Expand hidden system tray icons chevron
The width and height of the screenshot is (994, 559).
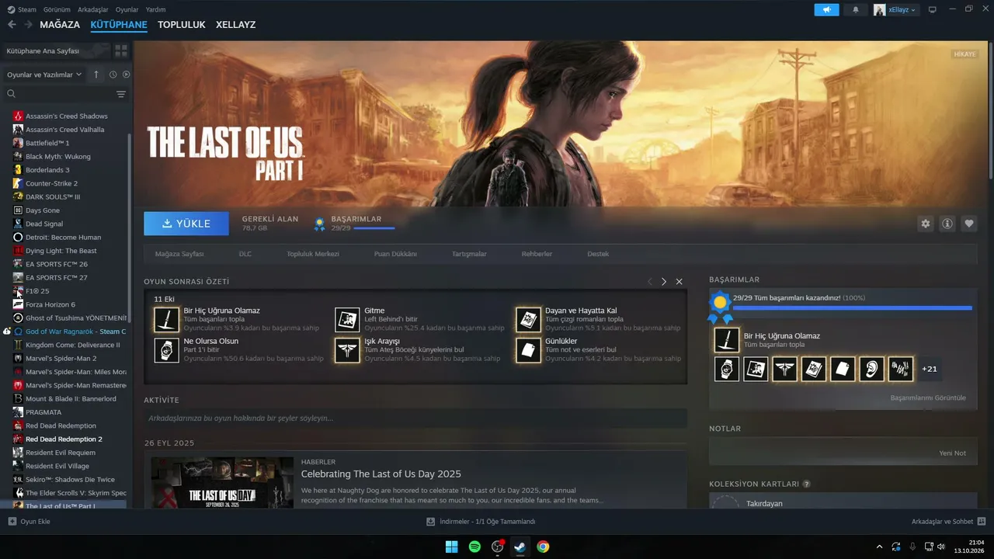879,547
